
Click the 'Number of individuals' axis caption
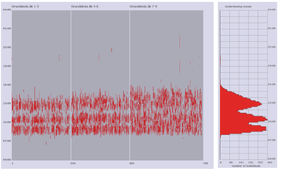[x=246, y=166]
